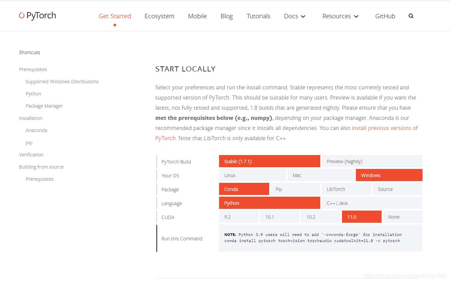This screenshot has height=282, width=450.
Task: Click the Shortcuts sidebar heading
Action: (x=29, y=52)
